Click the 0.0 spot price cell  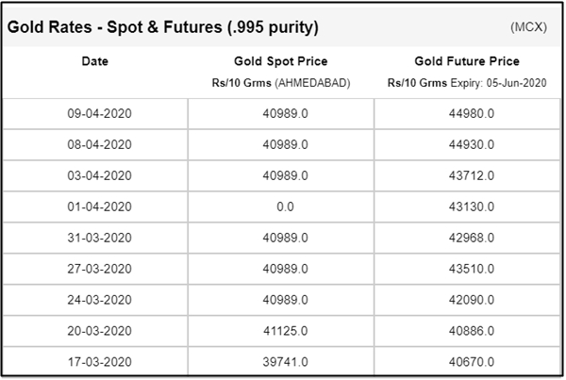pyautogui.click(x=280, y=207)
